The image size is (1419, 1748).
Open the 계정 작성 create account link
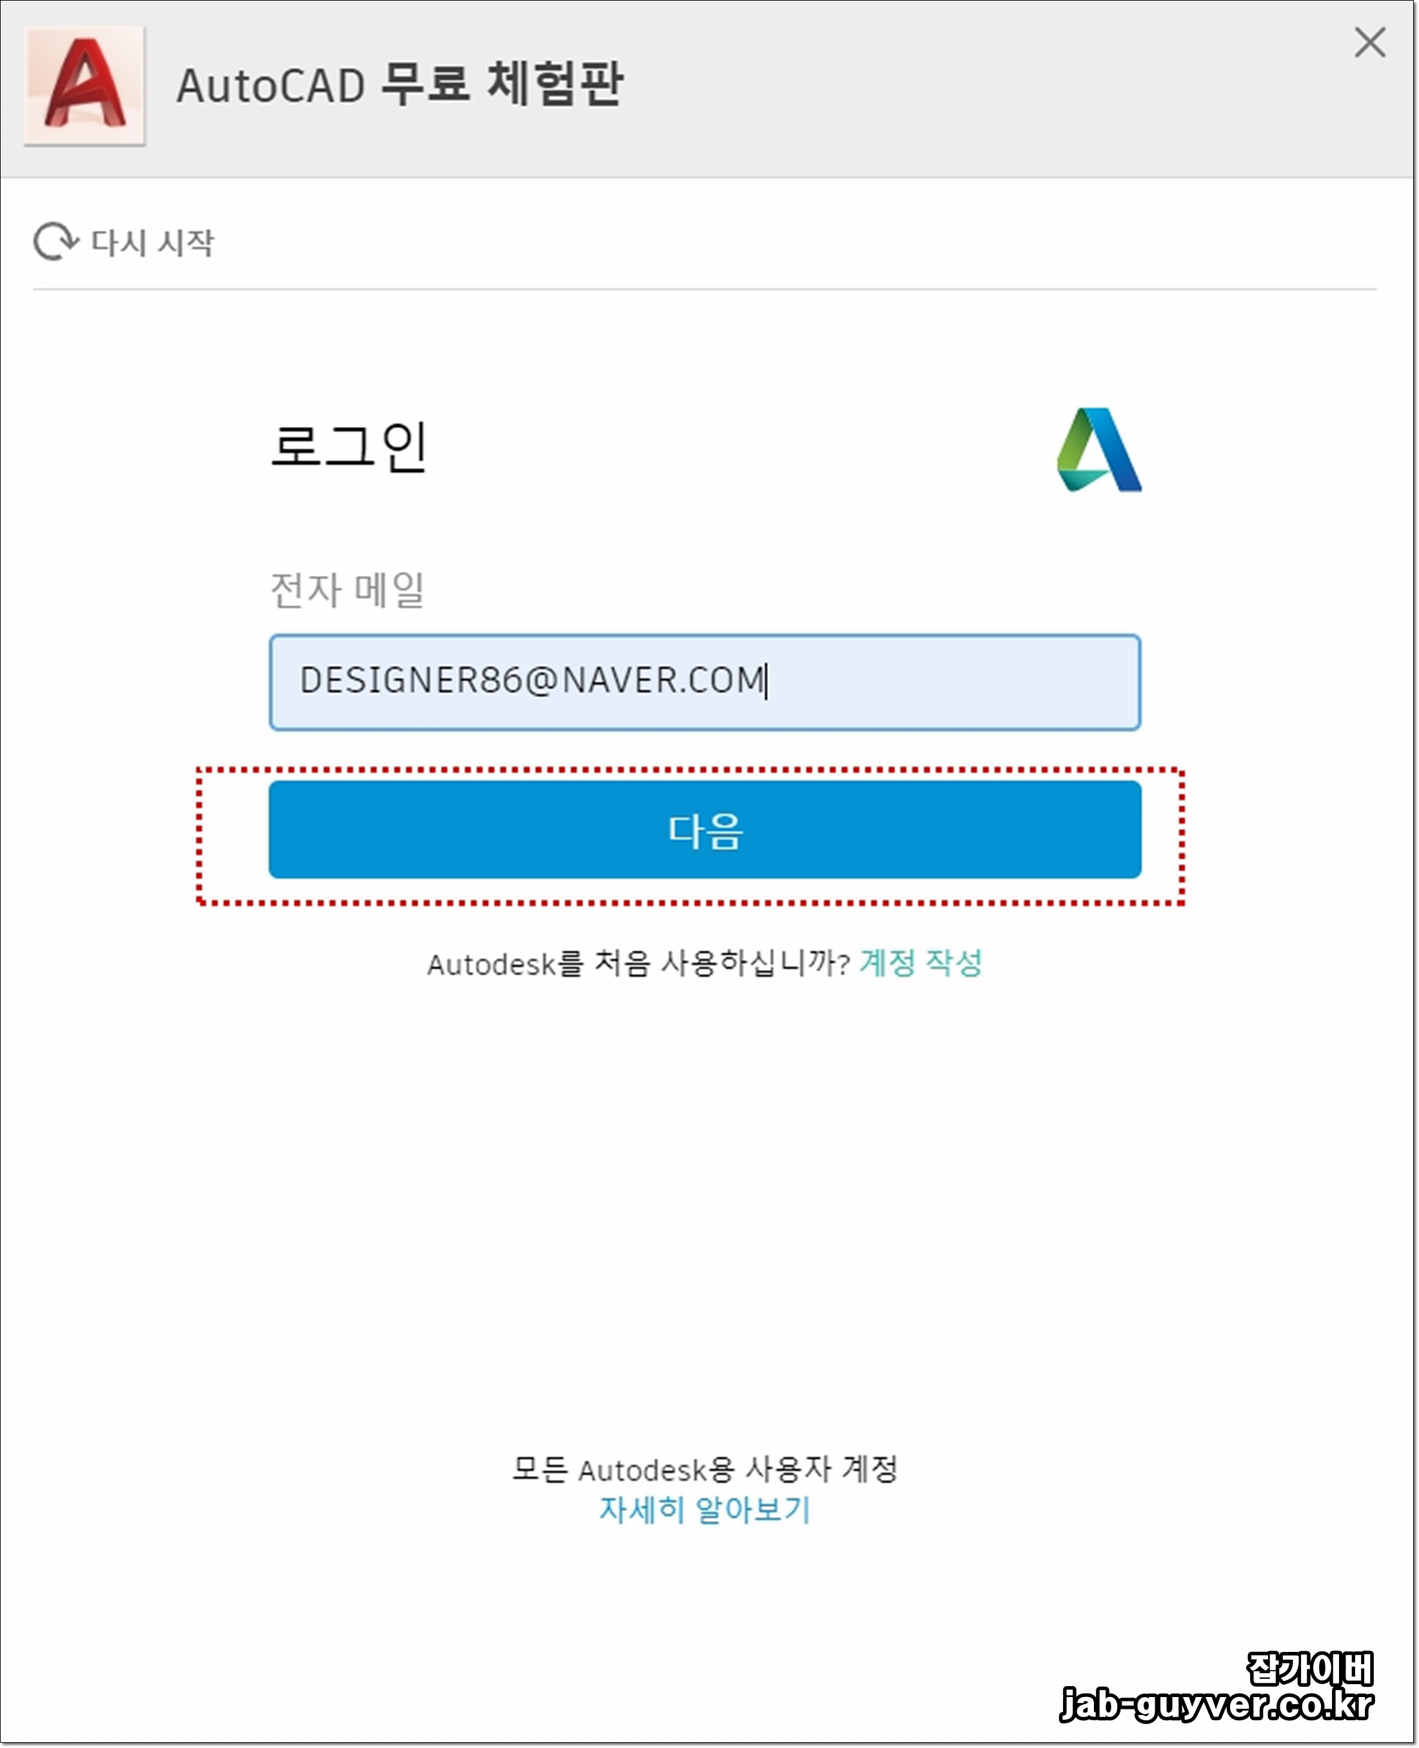[x=920, y=963]
